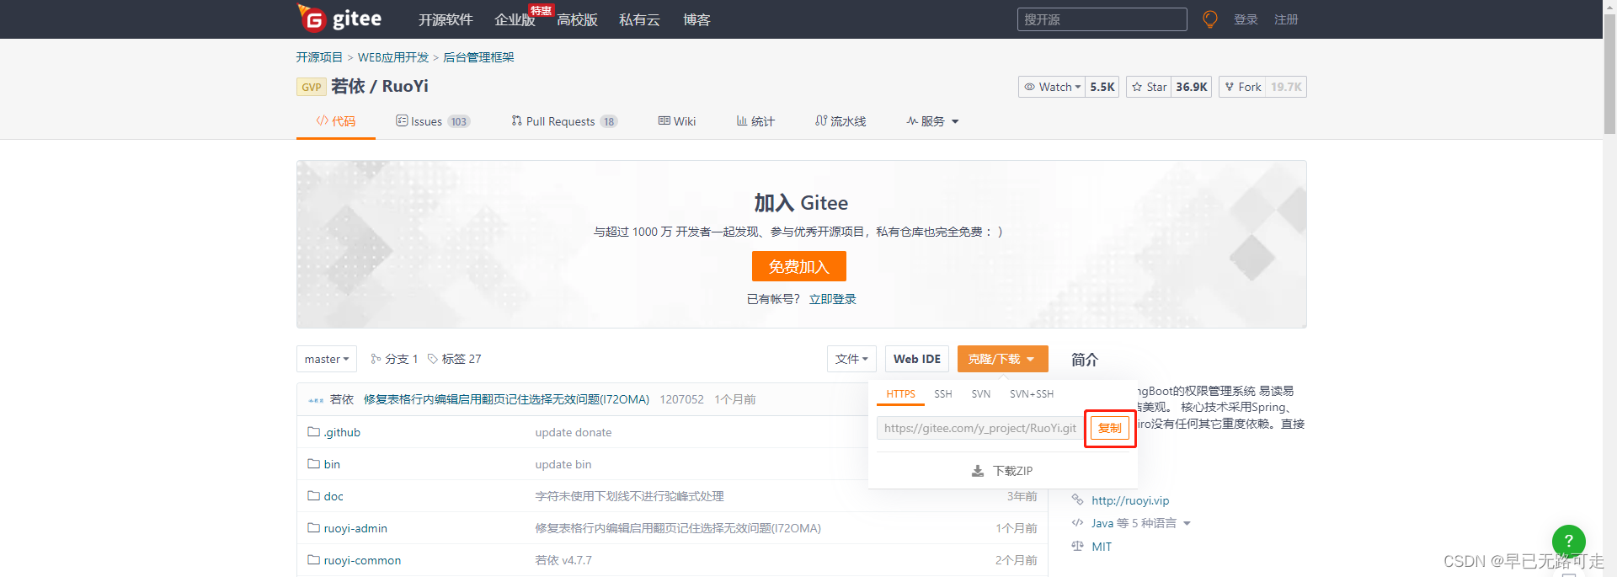Click 开源软件 in top navigation
This screenshot has width=1617, height=577.
pos(446,19)
